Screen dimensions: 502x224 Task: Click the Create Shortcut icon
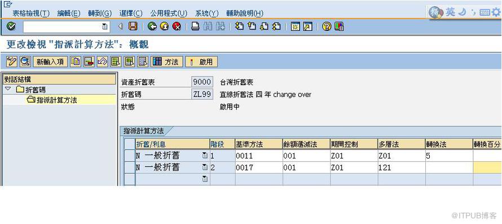click(x=307, y=27)
